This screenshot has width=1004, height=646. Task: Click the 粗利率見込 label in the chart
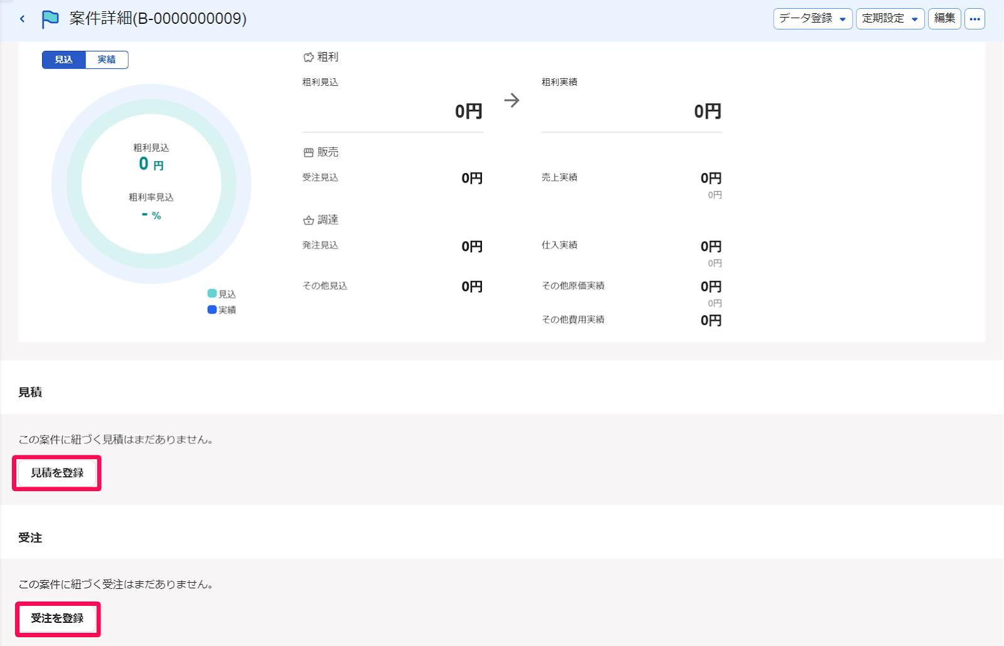point(151,198)
